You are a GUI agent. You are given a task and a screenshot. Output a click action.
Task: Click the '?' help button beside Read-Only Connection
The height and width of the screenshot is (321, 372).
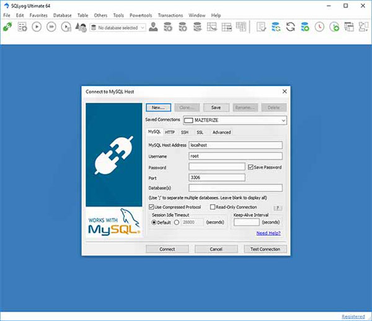click(278, 208)
